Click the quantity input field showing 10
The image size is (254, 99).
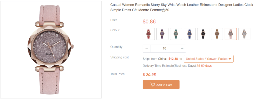164,48
